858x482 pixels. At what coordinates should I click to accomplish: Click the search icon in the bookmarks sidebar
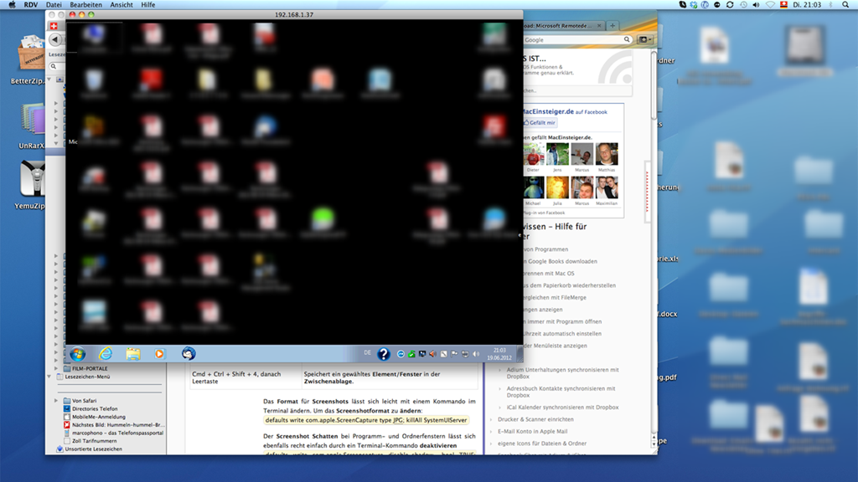[54, 67]
